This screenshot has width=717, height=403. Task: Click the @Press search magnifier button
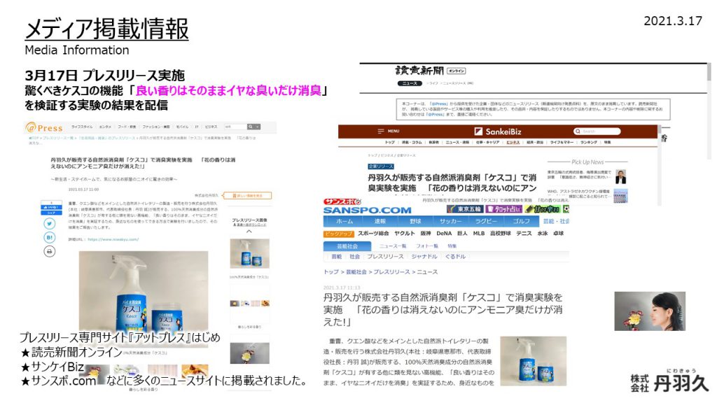click(x=251, y=127)
